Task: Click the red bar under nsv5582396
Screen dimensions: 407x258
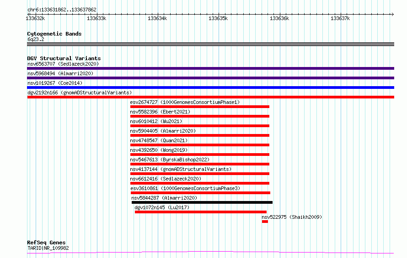Action: (199, 116)
